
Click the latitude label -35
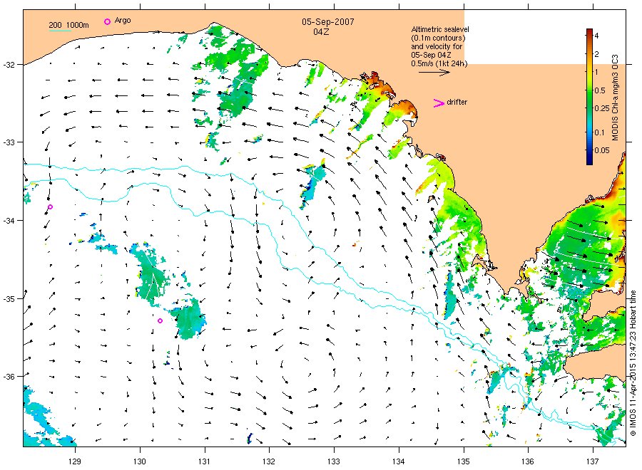[9, 299]
